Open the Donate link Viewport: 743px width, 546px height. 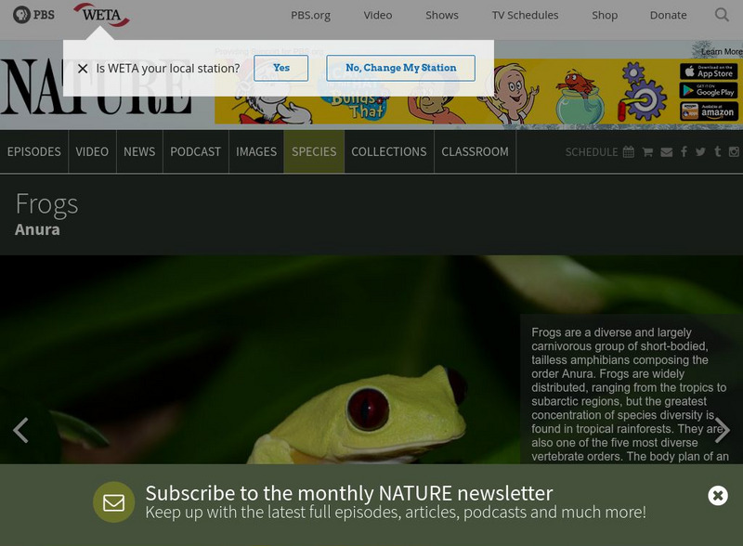pyautogui.click(x=668, y=15)
